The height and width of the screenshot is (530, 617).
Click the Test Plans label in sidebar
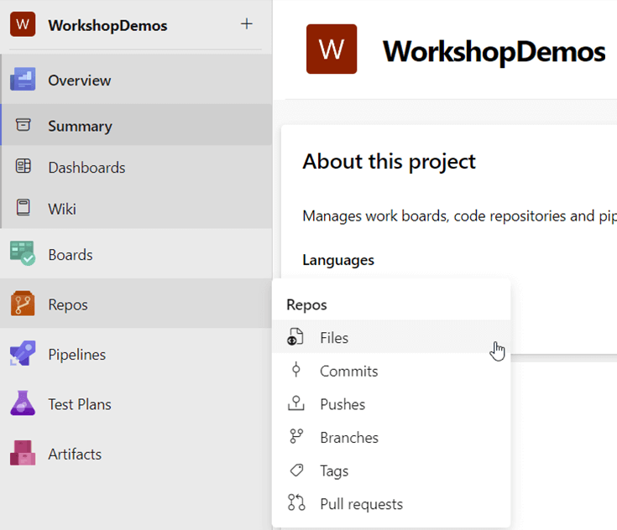click(x=80, y=404)
